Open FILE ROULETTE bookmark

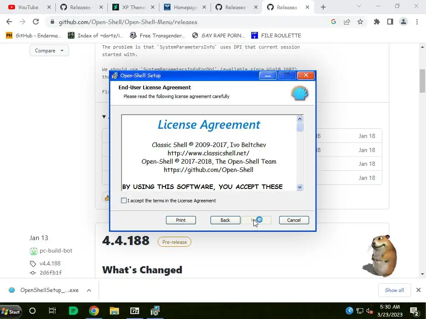coord(276,36)
